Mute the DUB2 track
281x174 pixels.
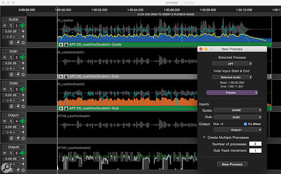click(5, 89)
